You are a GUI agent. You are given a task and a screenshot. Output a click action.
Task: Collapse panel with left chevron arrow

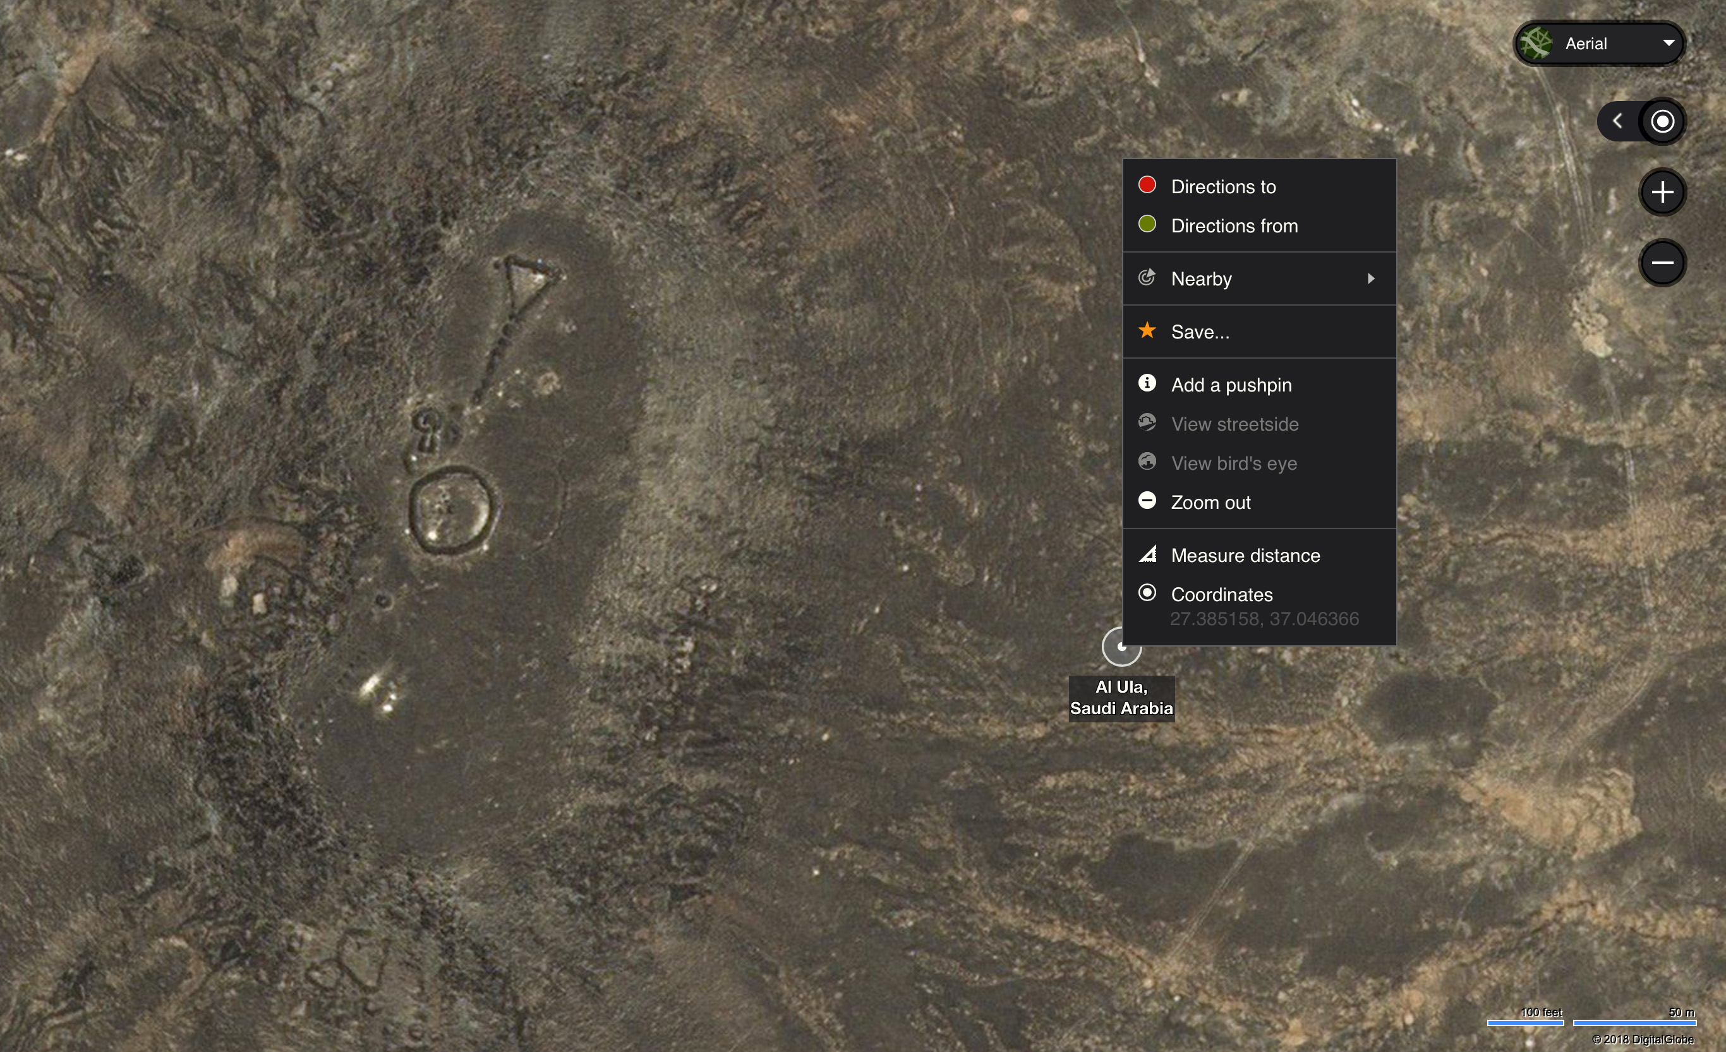pos(1617,122)
